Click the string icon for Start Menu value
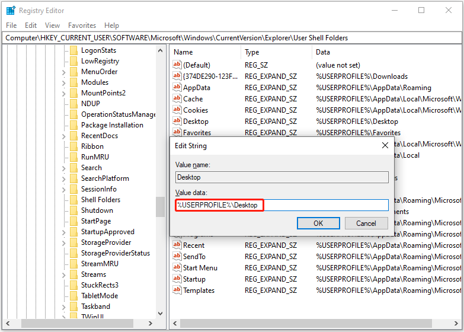This screenshot has width=464, height=332. [x=177, y=267]
